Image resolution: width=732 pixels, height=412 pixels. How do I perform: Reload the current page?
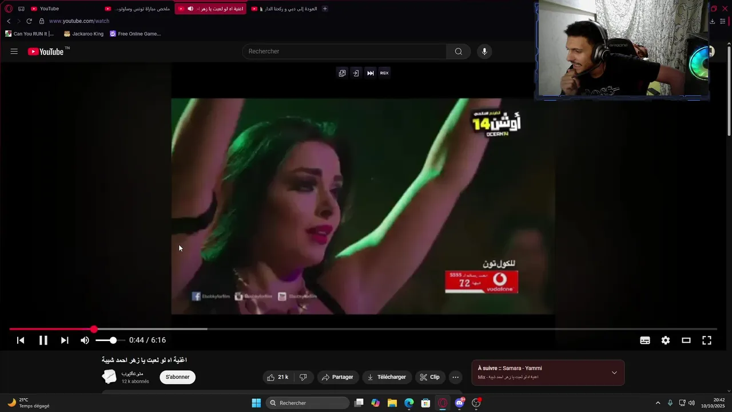pos(29,21)
